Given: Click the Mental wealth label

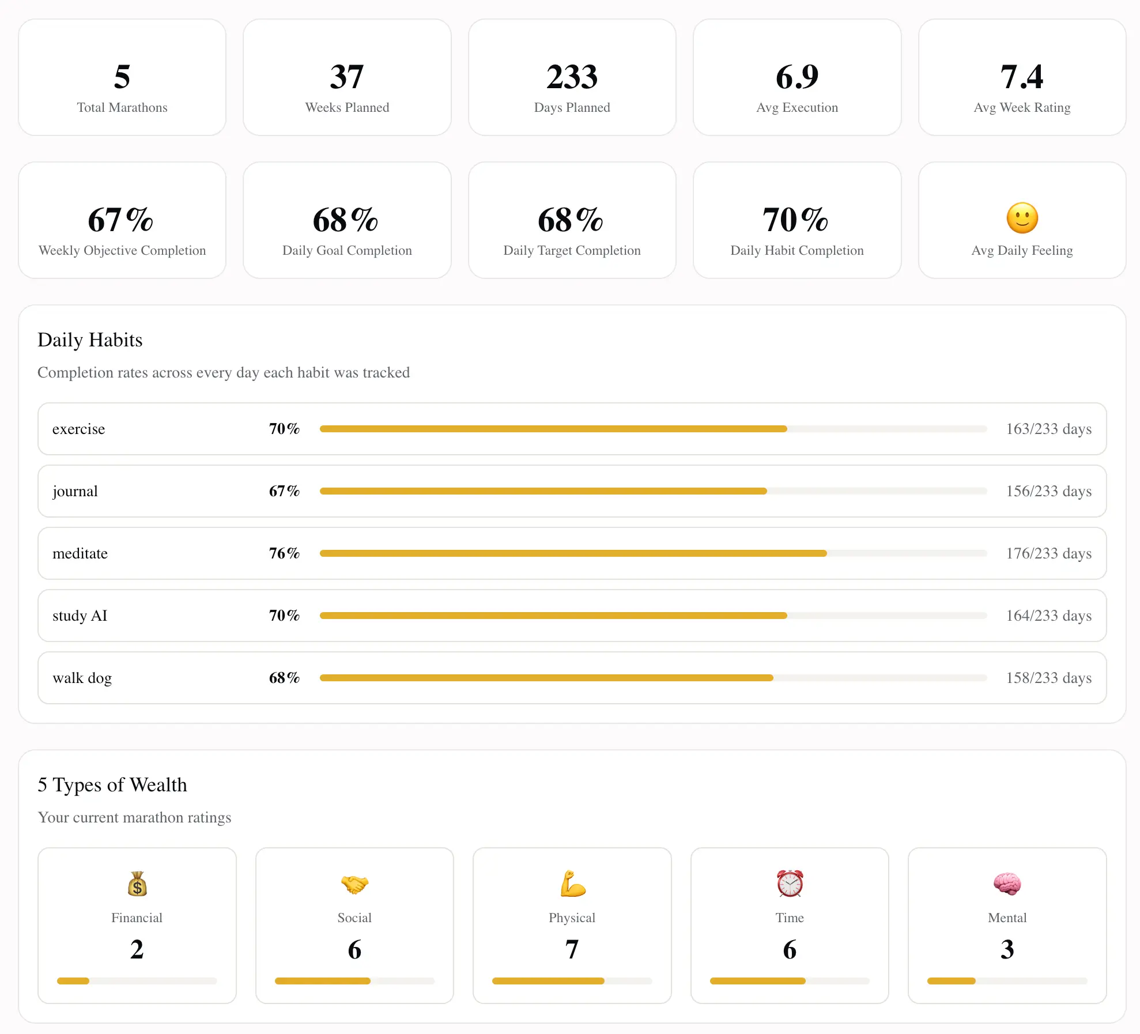Looking at the screenshot, I should pyautogui.click(x=1007, y=918).
